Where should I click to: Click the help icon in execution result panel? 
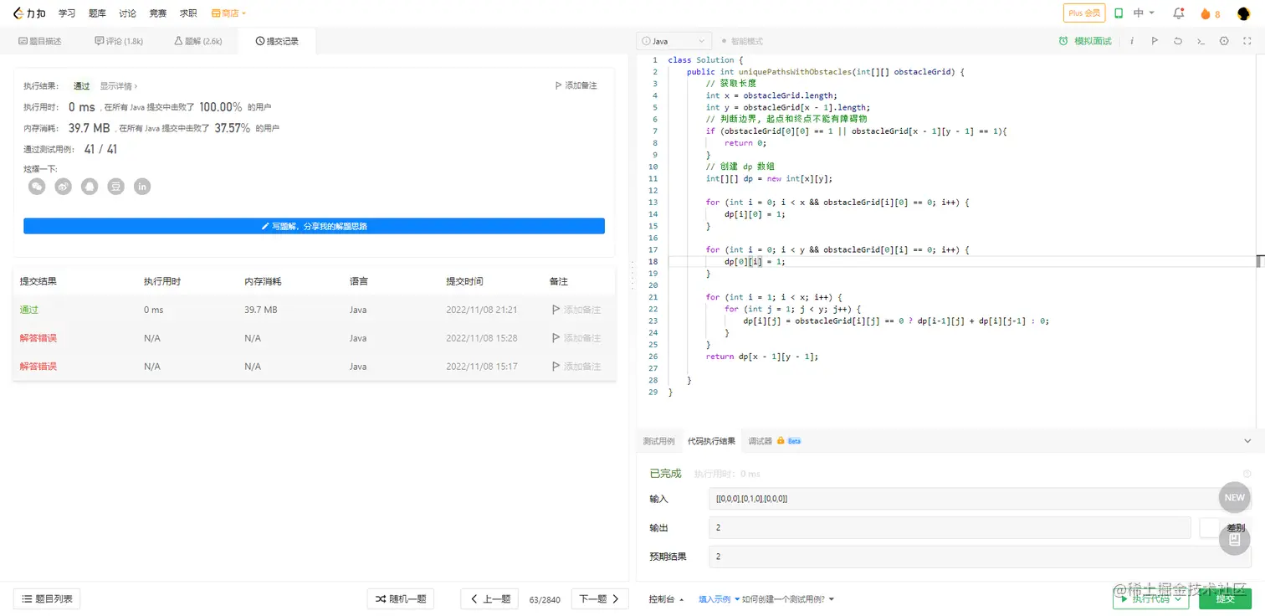[x=1247, y=474]
